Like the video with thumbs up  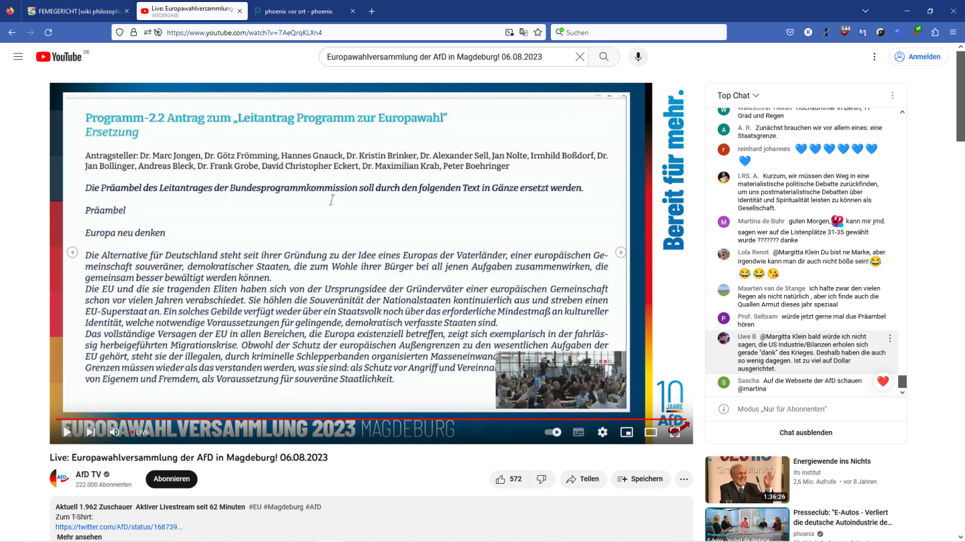pyautogui.click(x=509, y=479)
